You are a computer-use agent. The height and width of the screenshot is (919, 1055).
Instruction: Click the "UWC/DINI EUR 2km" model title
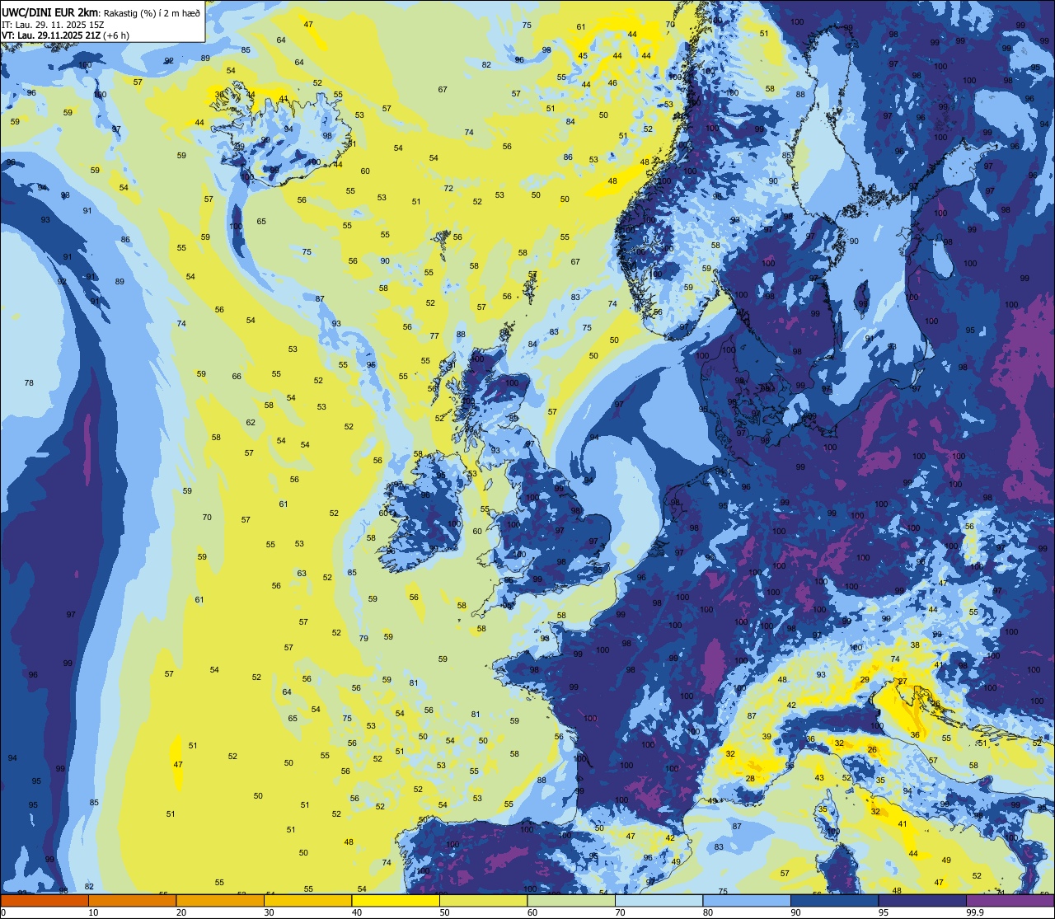point(50,12)
